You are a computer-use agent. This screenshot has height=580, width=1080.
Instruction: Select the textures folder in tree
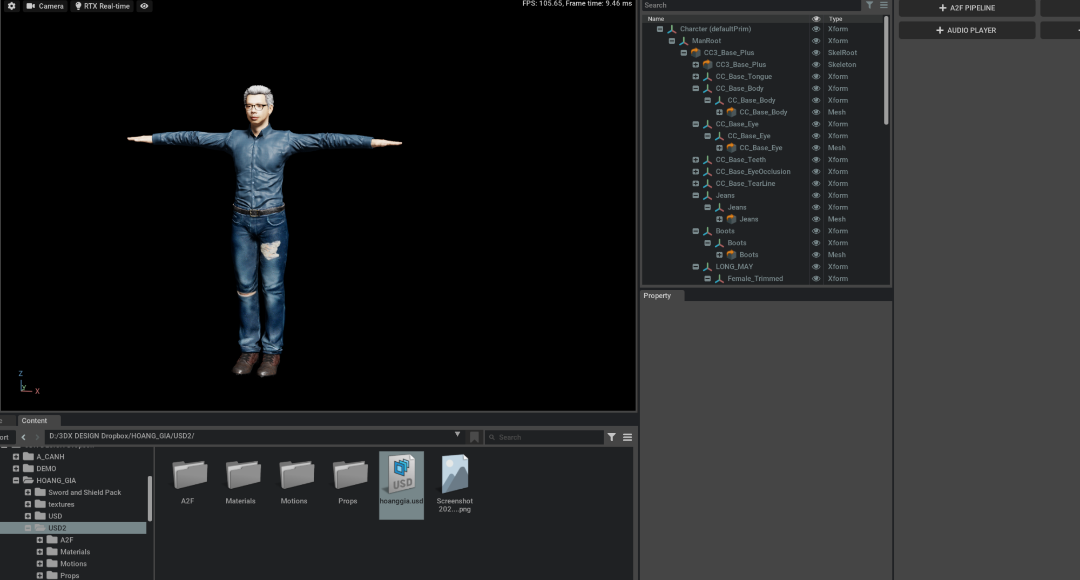61,504
